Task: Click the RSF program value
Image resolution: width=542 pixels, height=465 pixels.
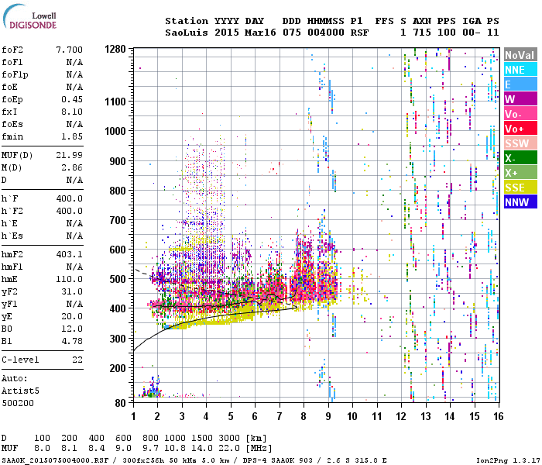Action: (359, 33)
